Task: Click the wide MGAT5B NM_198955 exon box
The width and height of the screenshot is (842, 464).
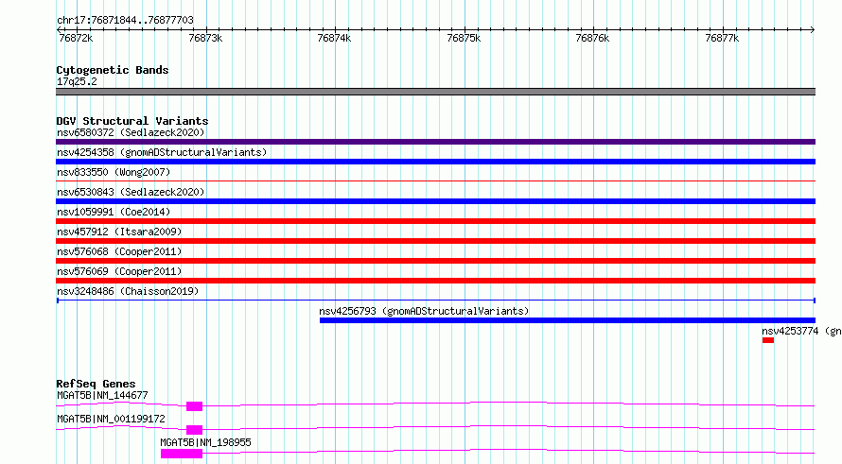Action: (182, 454)
